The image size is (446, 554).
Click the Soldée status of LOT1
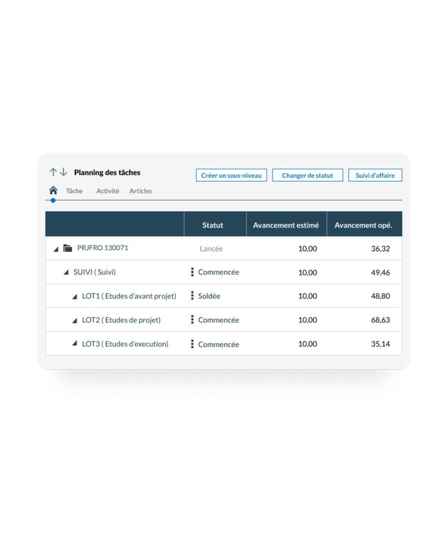coord(209,296)
